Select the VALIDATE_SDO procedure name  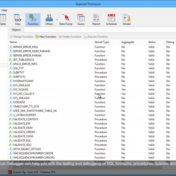pos(22,145)
